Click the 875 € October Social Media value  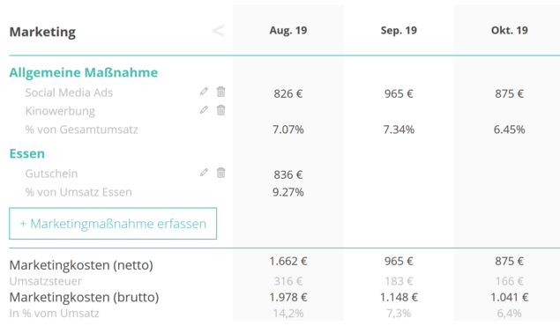click(x=509, y=93)
